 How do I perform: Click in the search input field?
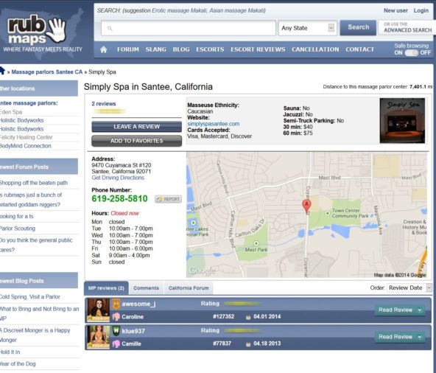(189, 28)
